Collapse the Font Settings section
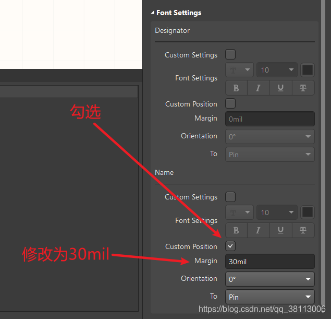 (153, 13)
